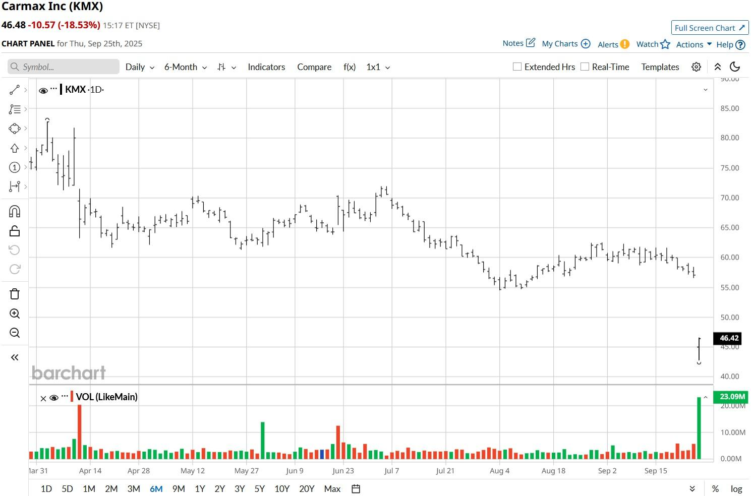
Task: Open the Templates menu
Action: point(660,67)
